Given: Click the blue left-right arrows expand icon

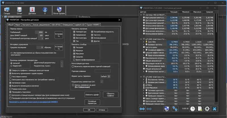Looking at the screenshot, I should point(142,109).
